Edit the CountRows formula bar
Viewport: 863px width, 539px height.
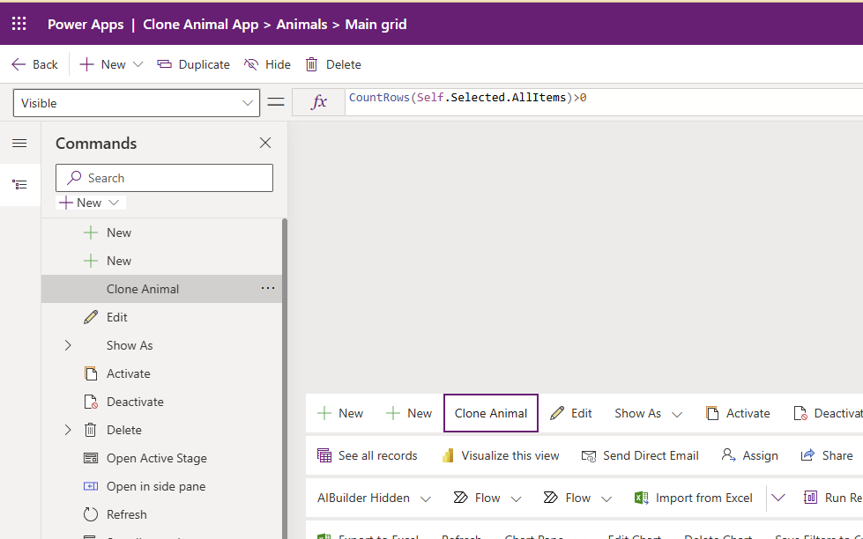point(604,102)
